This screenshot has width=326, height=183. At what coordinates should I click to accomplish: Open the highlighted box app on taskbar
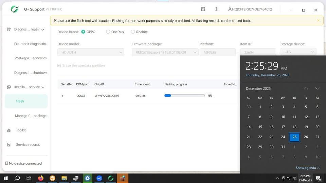tap(123, 178)
